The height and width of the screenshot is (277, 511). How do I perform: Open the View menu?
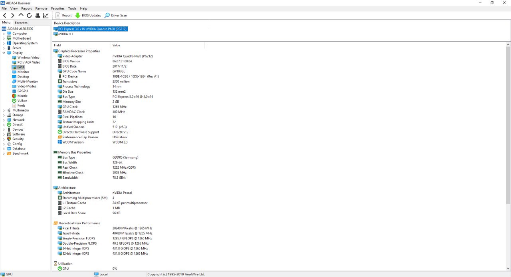[14, 8]
